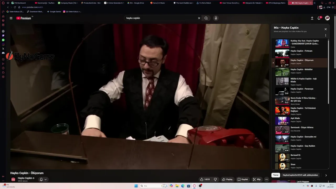336x189 pixels.
Task: Play Hayko Cepkin - Melekler from mix
Action: tap(299, 72)
